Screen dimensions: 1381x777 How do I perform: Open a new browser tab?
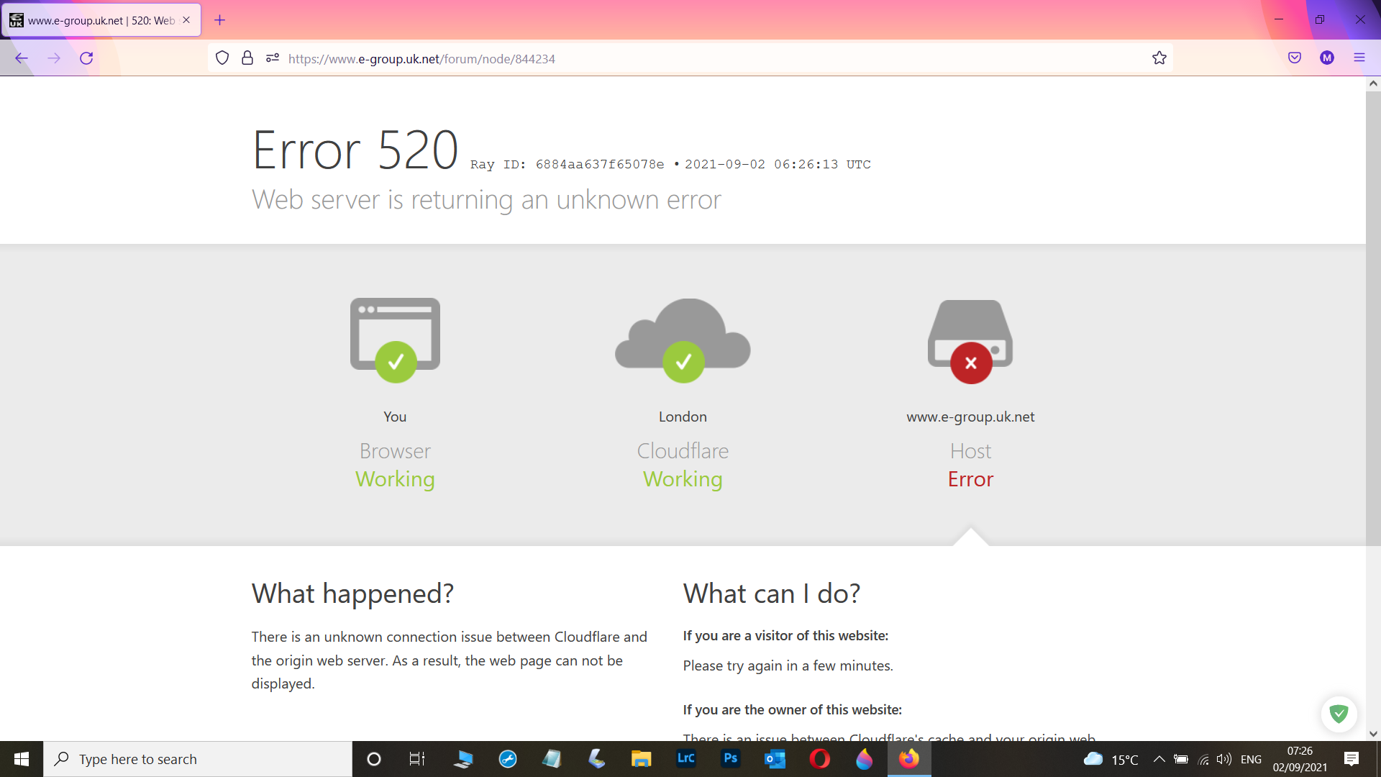coord(220,20)
